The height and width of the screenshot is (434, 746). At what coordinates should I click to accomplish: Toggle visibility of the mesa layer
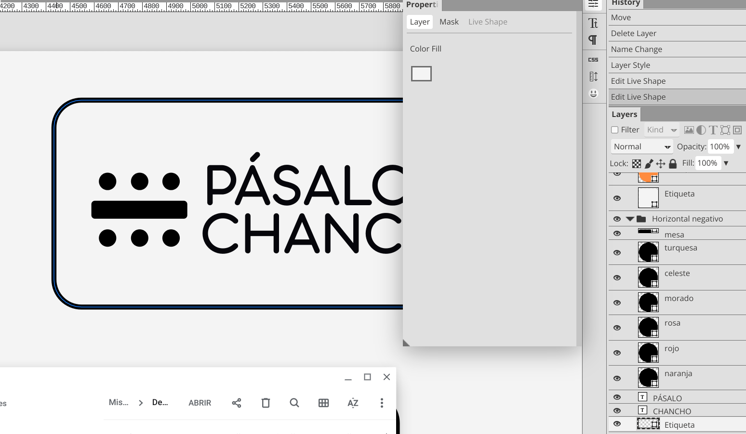[617, 233]
